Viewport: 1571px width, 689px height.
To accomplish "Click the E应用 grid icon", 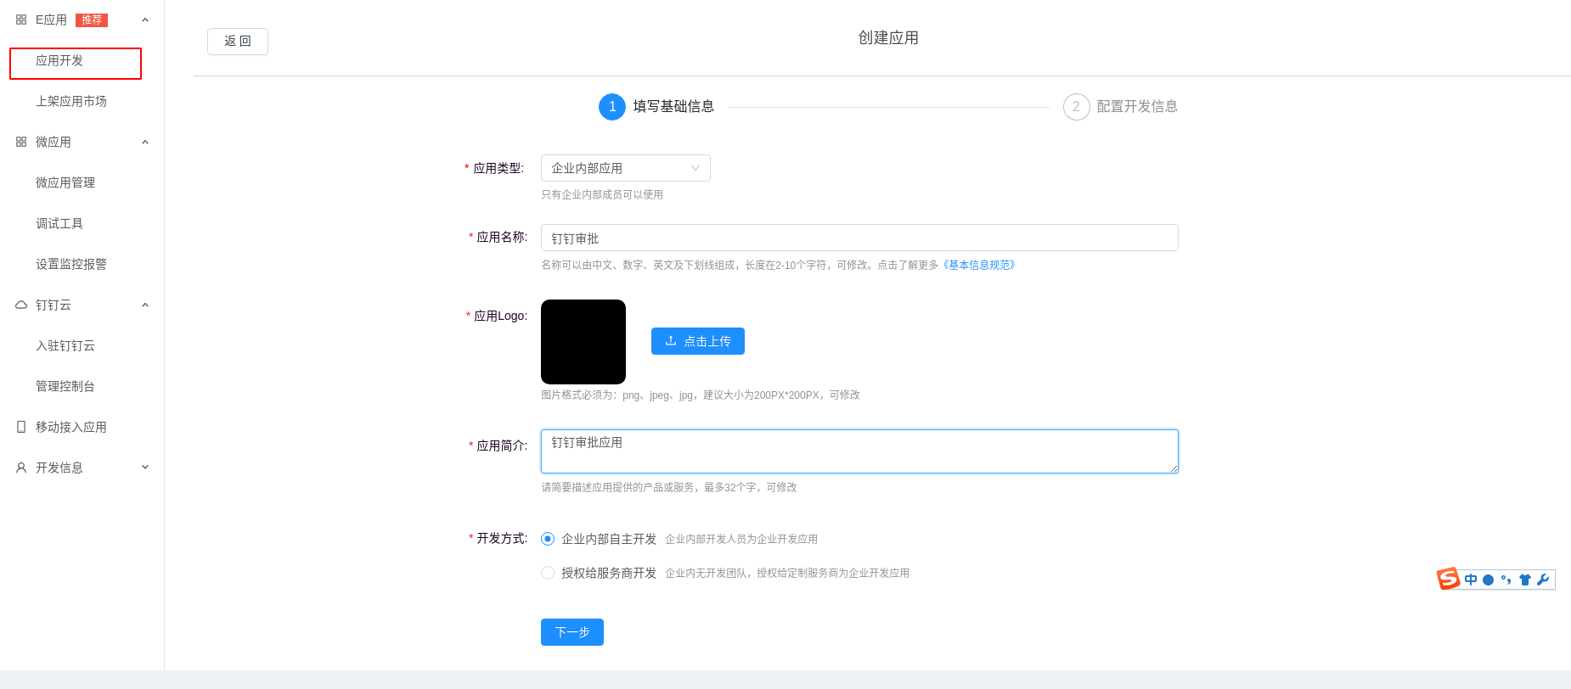I will click(x=21, y=20).
